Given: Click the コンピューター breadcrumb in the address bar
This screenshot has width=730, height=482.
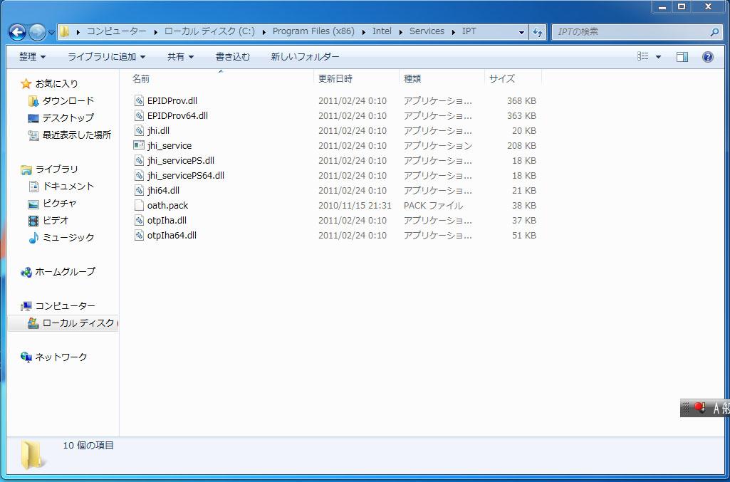Looking at the screenshot, I should [x=116, y=31].
